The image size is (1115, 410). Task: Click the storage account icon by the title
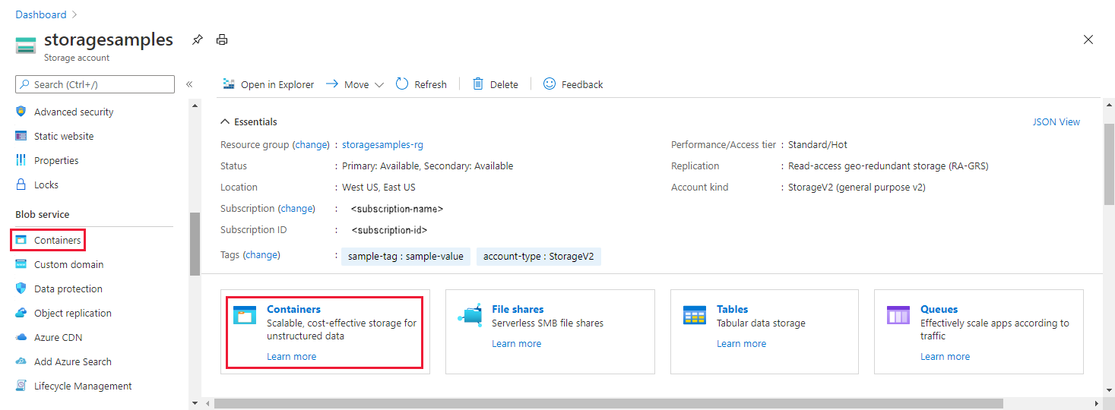pyautogui.click(x=26, y=46)
